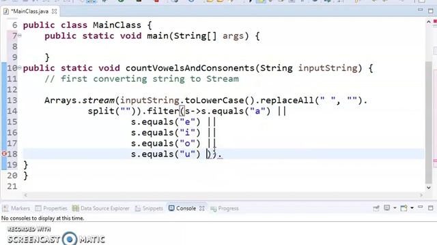Collapse the countVowelsAndConsonents fold at line 10
437x245 pixels.
[x=20, y=67]
